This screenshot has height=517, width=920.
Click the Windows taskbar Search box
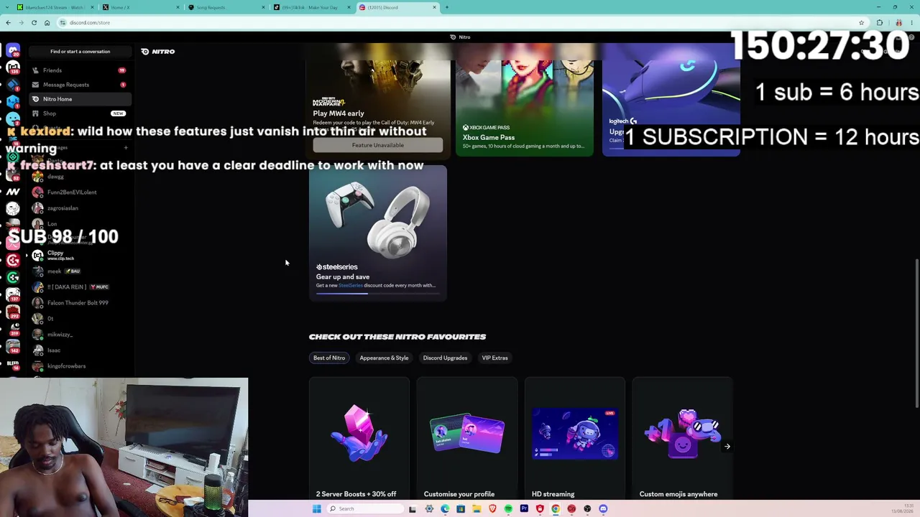[364, 509]
